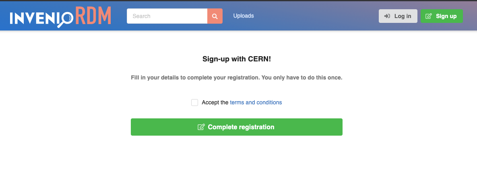Viewport: 477px width, 189px height.
Task: Click the pencil icon inside Sign up
Action: click(x=429, y=16)
